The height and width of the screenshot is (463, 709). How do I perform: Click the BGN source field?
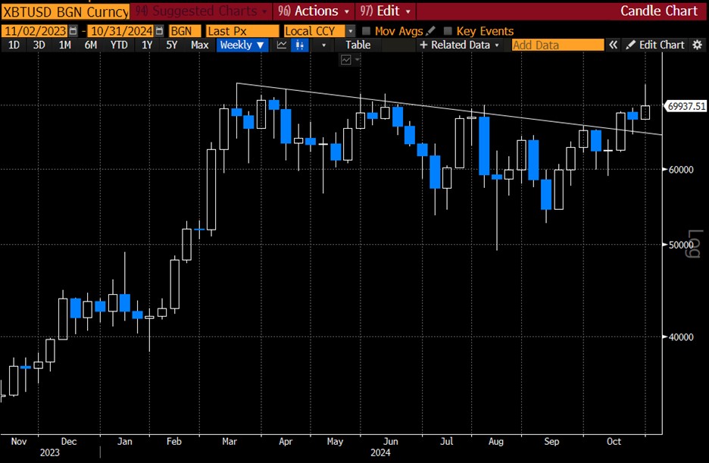point(185,31)
